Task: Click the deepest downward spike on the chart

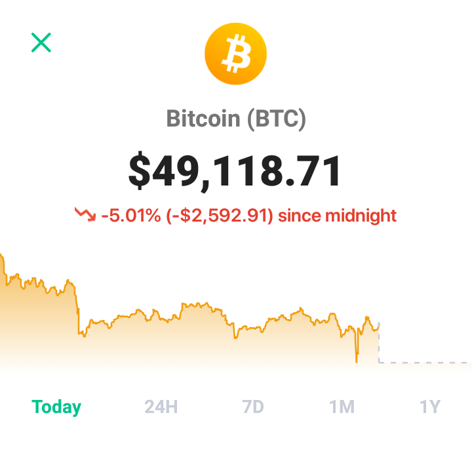Action: pyautogui.click(x=357, y=361)
